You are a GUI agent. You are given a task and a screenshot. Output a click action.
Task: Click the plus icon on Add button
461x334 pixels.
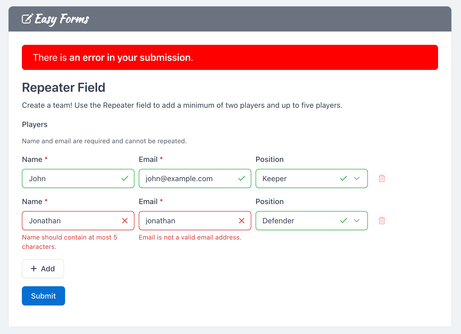pyautogui.click(x=34, y=269)
